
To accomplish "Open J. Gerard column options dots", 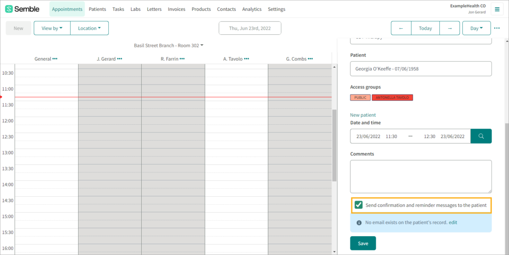I will pyautogui.click(x=119, y=59).
